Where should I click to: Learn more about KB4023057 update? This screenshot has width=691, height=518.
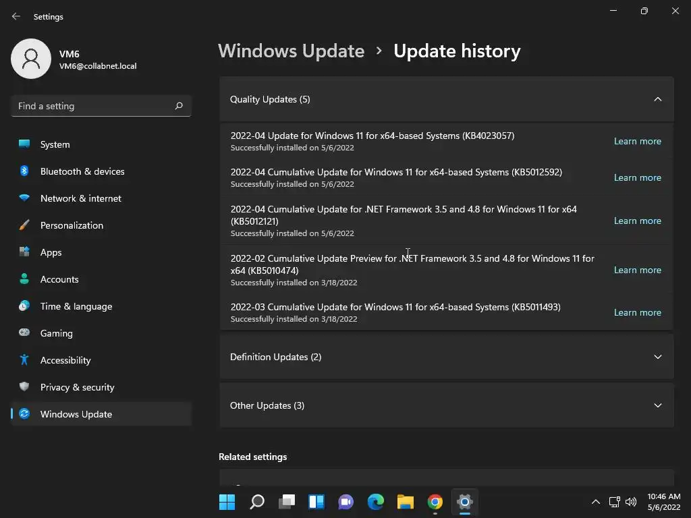637,142
